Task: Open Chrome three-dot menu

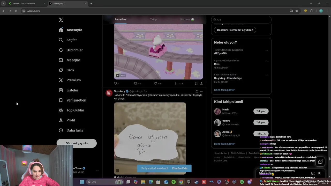Action: coord(327,11)
